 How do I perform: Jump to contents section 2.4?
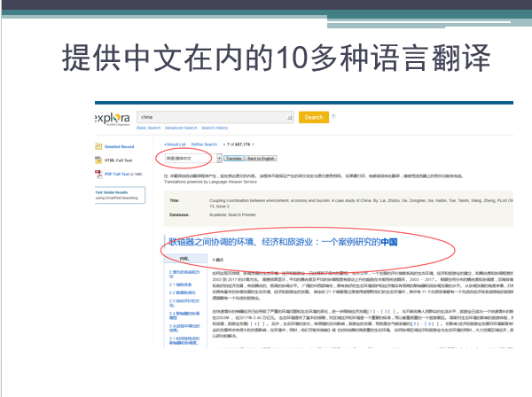coord(184,315)
